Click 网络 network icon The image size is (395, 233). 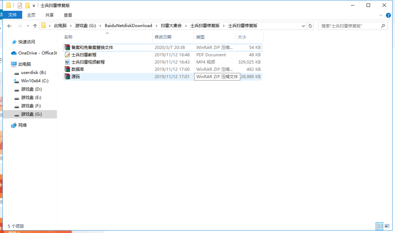tap(14, 125)
